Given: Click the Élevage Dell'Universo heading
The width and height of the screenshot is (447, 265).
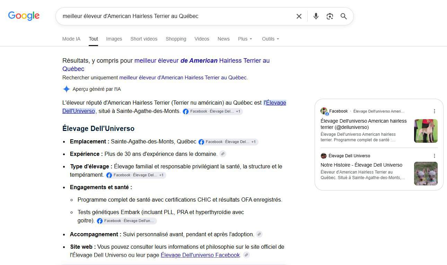Looking at the screenshot, I should coord(98,129).
